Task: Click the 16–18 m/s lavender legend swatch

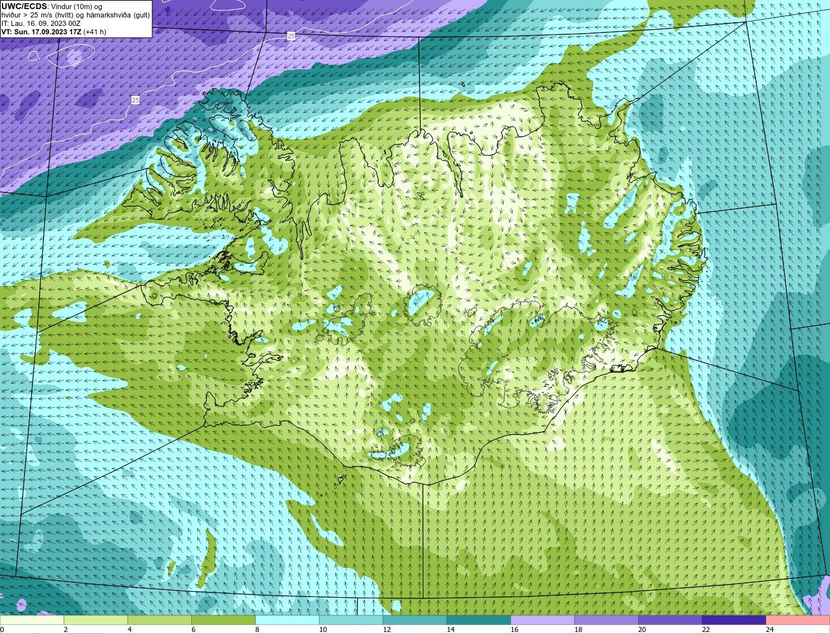Action: point(543,620)
